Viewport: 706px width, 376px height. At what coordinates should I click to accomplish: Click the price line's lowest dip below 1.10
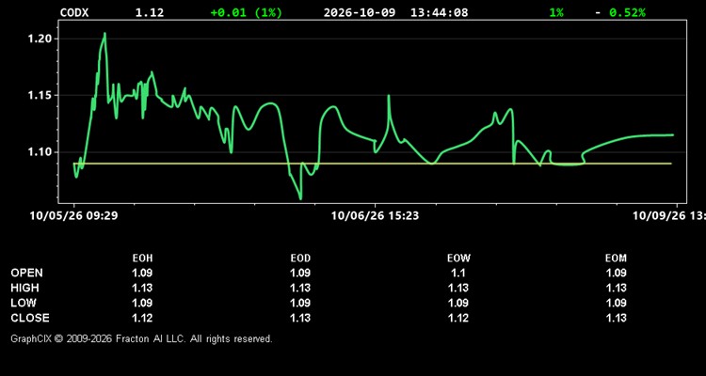point(300,198)
